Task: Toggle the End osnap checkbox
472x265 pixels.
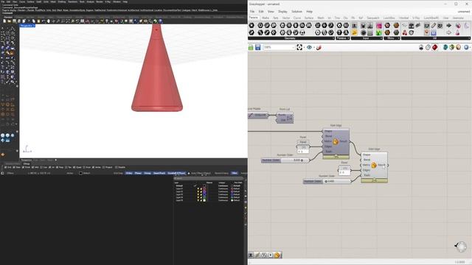Action: tap(5, 167)
